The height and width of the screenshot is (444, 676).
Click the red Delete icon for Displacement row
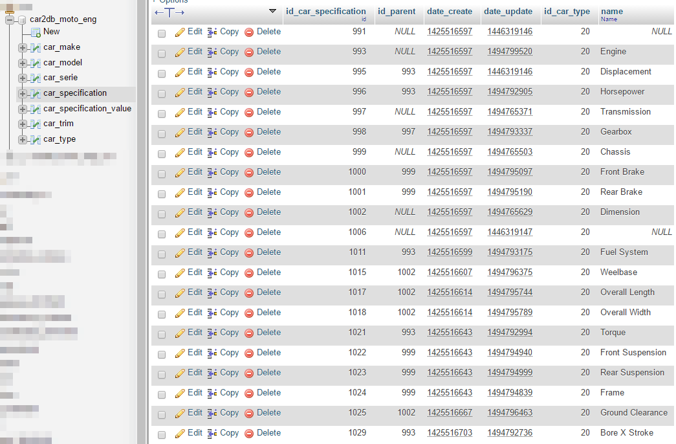[249, 72]
